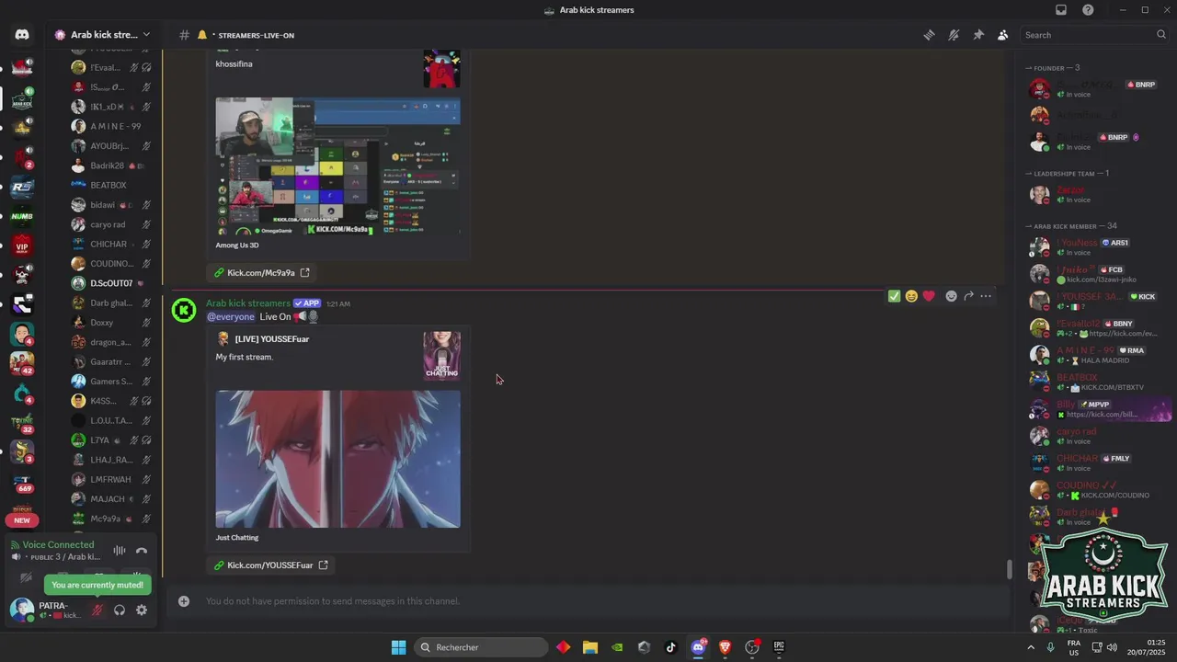1177x662 pixels.
Task: Open member caryo rad in member list
Action: click(x=1098, y=436)
